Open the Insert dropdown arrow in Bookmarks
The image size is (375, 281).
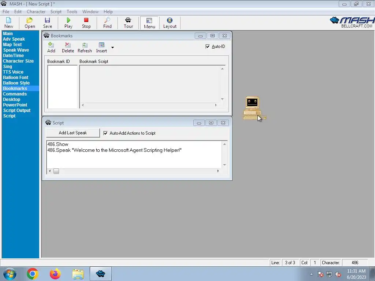tap(113, 48)
